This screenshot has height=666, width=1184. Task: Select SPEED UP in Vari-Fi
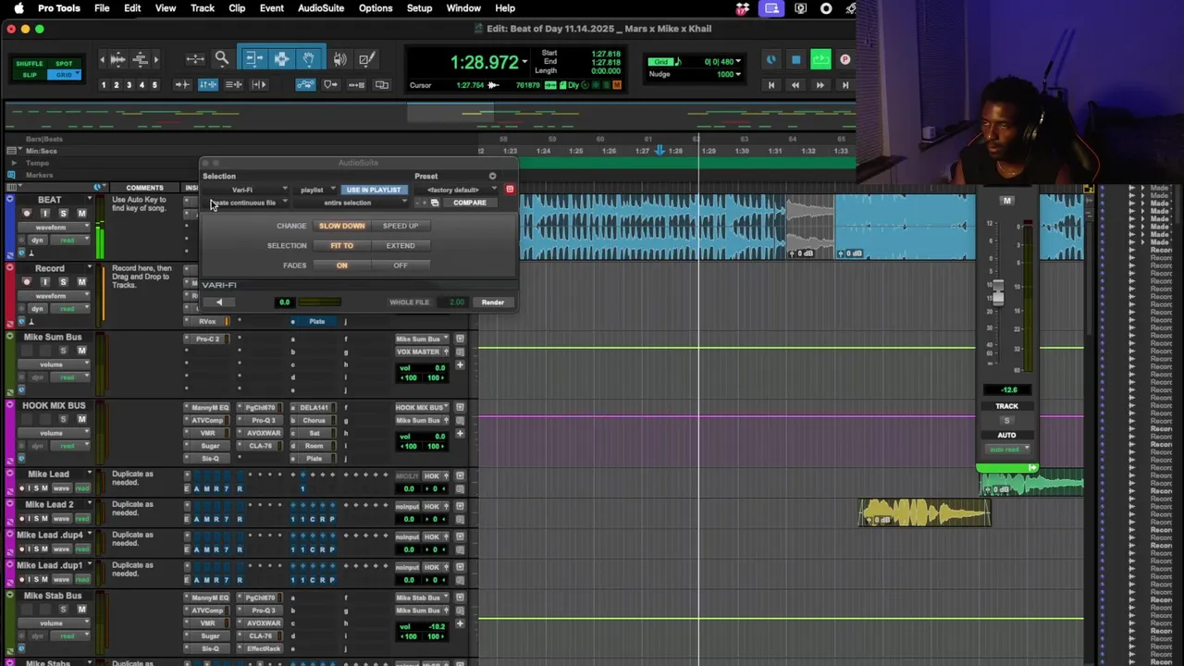[x=401, y=226]
